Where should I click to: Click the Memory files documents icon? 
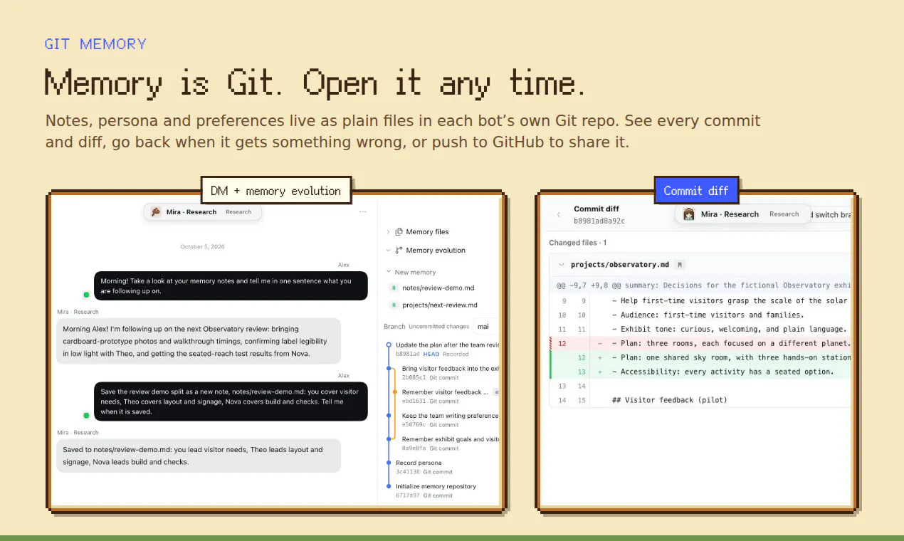point(399,232)
